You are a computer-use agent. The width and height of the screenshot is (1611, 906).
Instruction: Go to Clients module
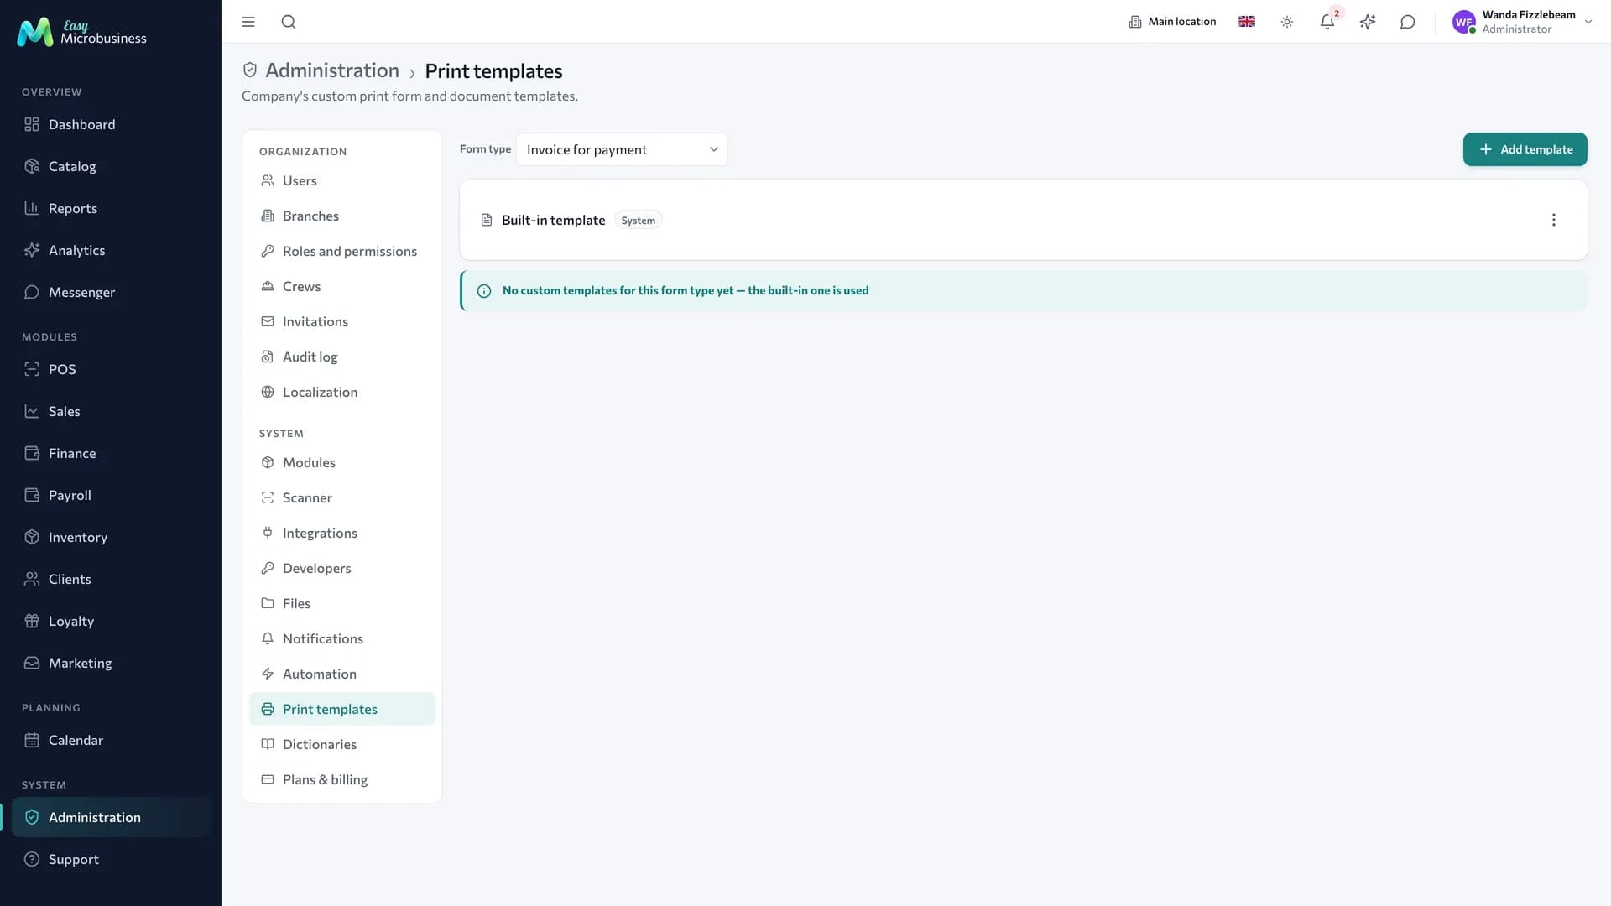(x=111, y=579)
